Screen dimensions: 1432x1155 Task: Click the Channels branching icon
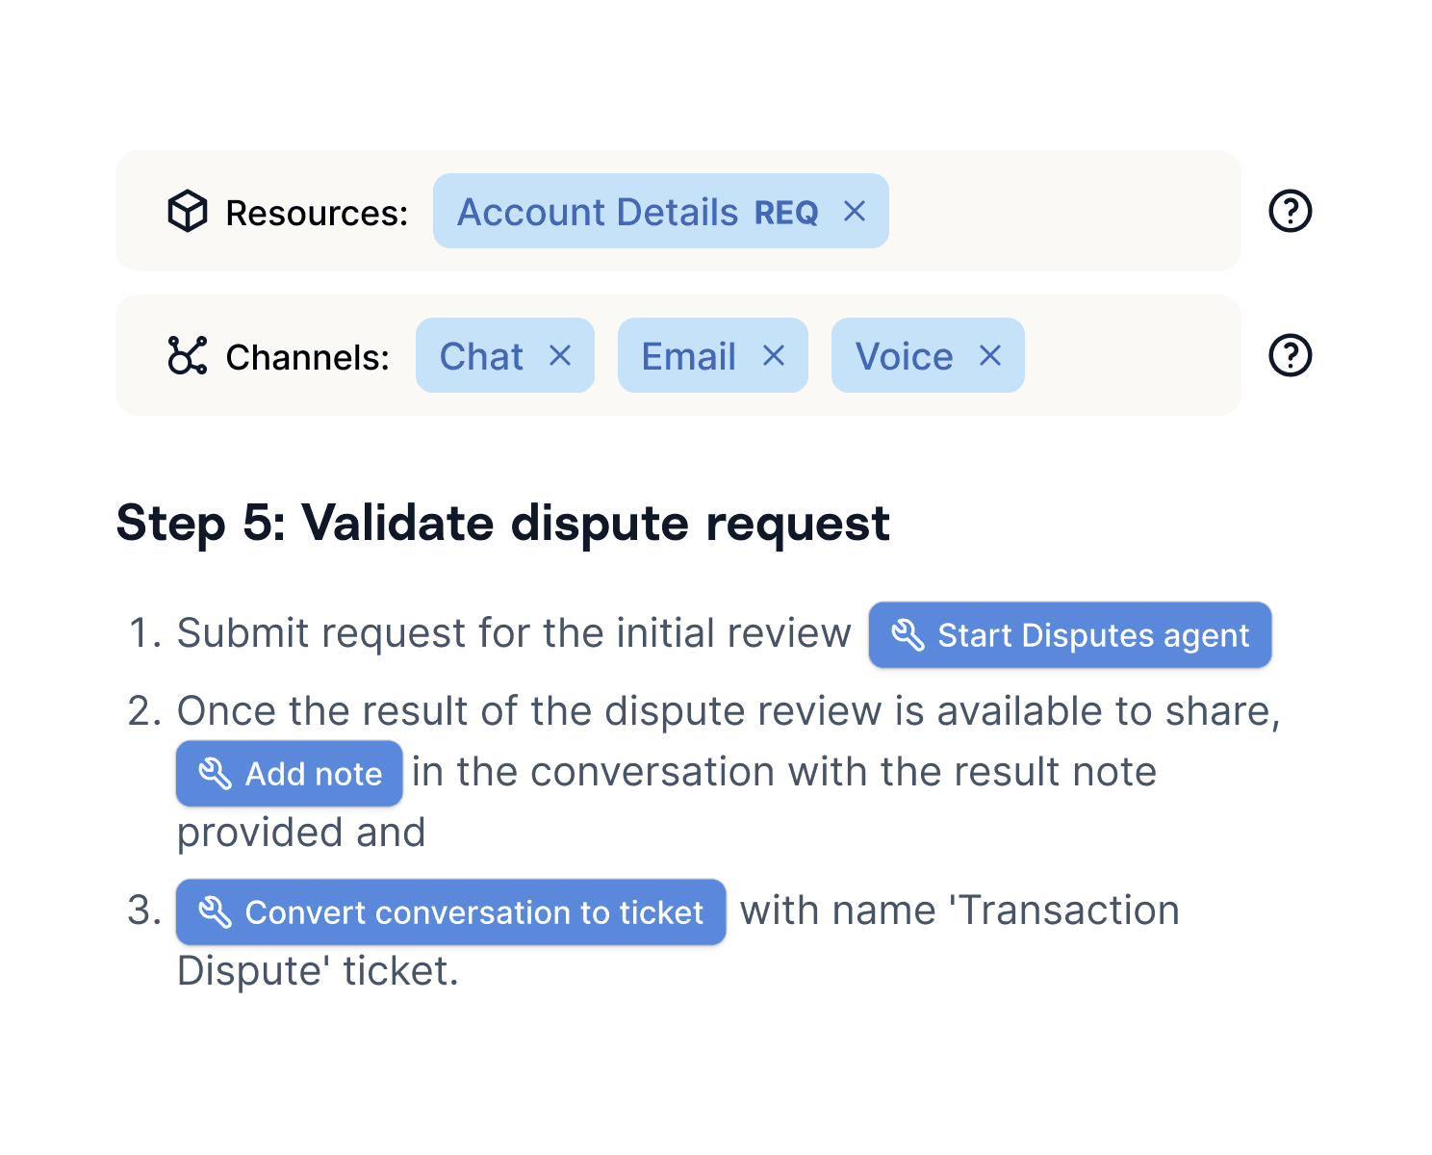pyautogui.click(x=188, y=355)
